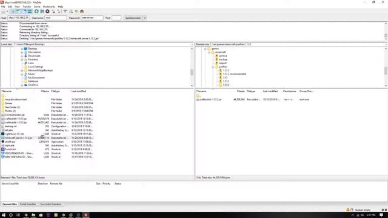Reconnect to the last used server
Screen dimensions: 388x218
pos(59,12)
